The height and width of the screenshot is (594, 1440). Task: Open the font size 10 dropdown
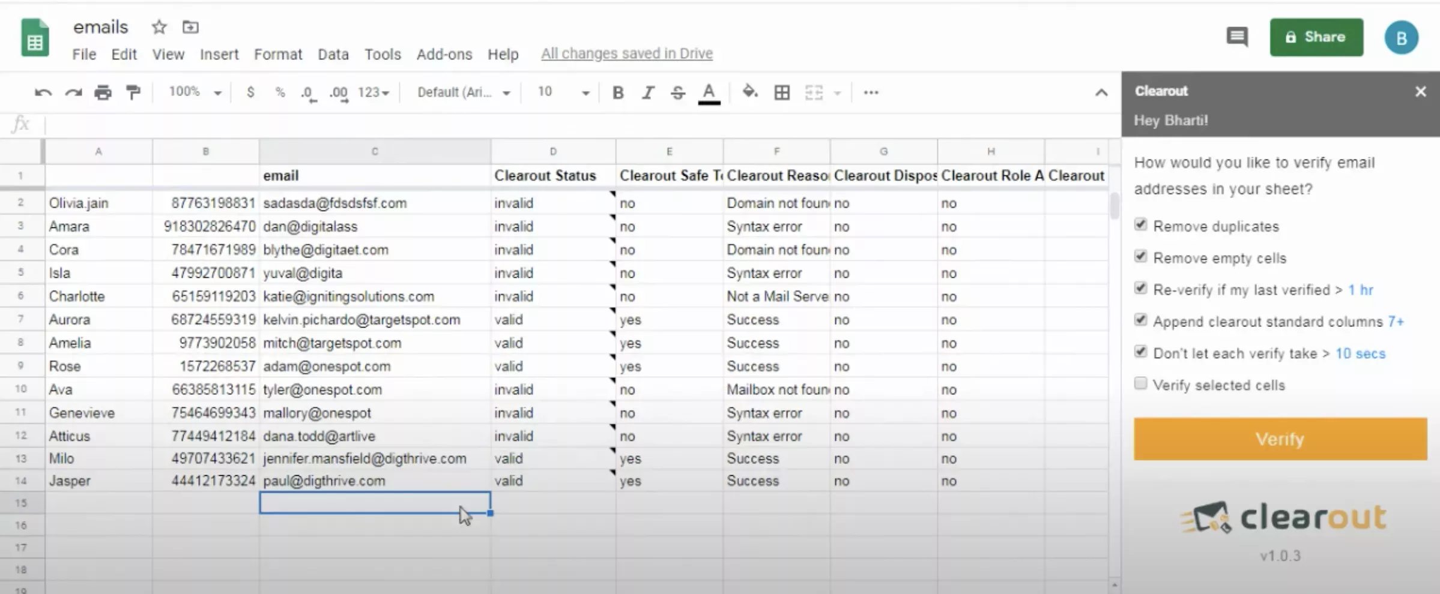click(563, 92)
